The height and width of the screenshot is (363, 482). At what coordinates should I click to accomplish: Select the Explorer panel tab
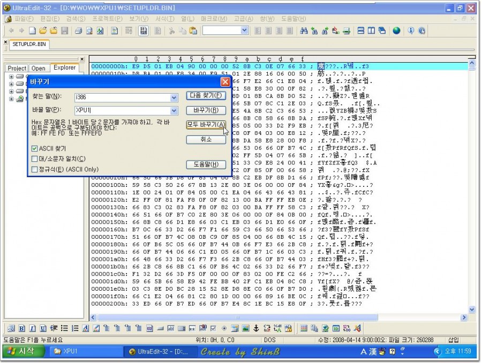[64, 67]
